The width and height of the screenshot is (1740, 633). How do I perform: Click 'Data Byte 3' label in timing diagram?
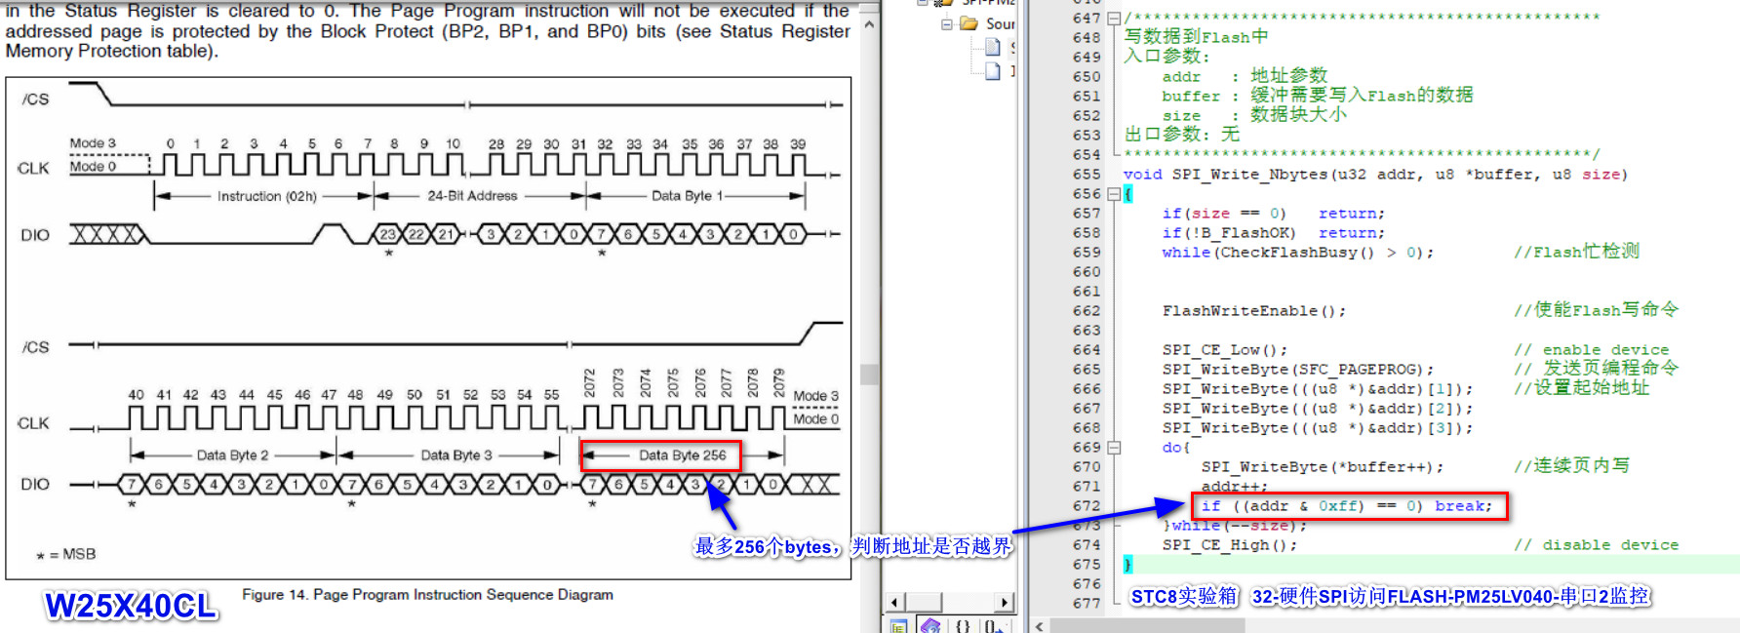[456, 455]
